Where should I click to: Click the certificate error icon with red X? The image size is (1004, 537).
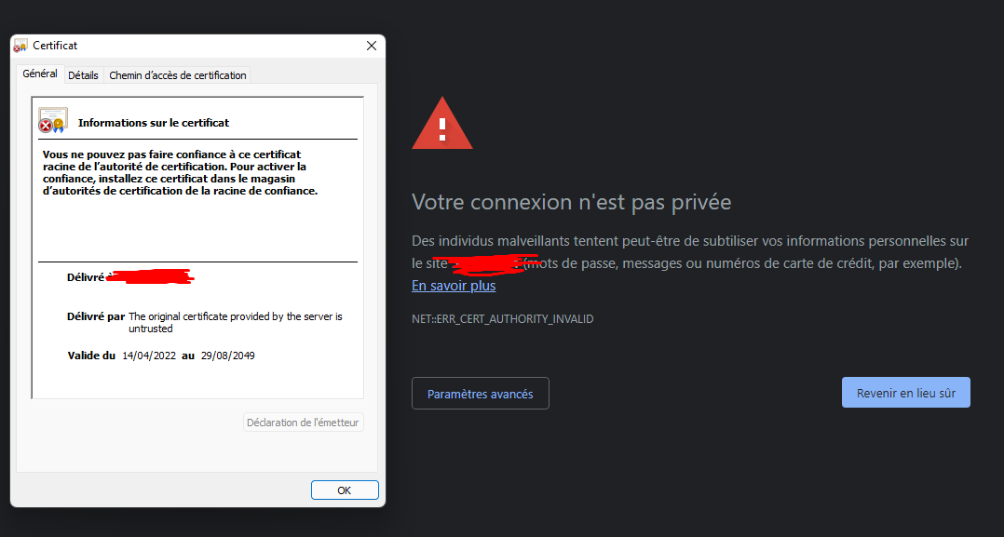52,121
